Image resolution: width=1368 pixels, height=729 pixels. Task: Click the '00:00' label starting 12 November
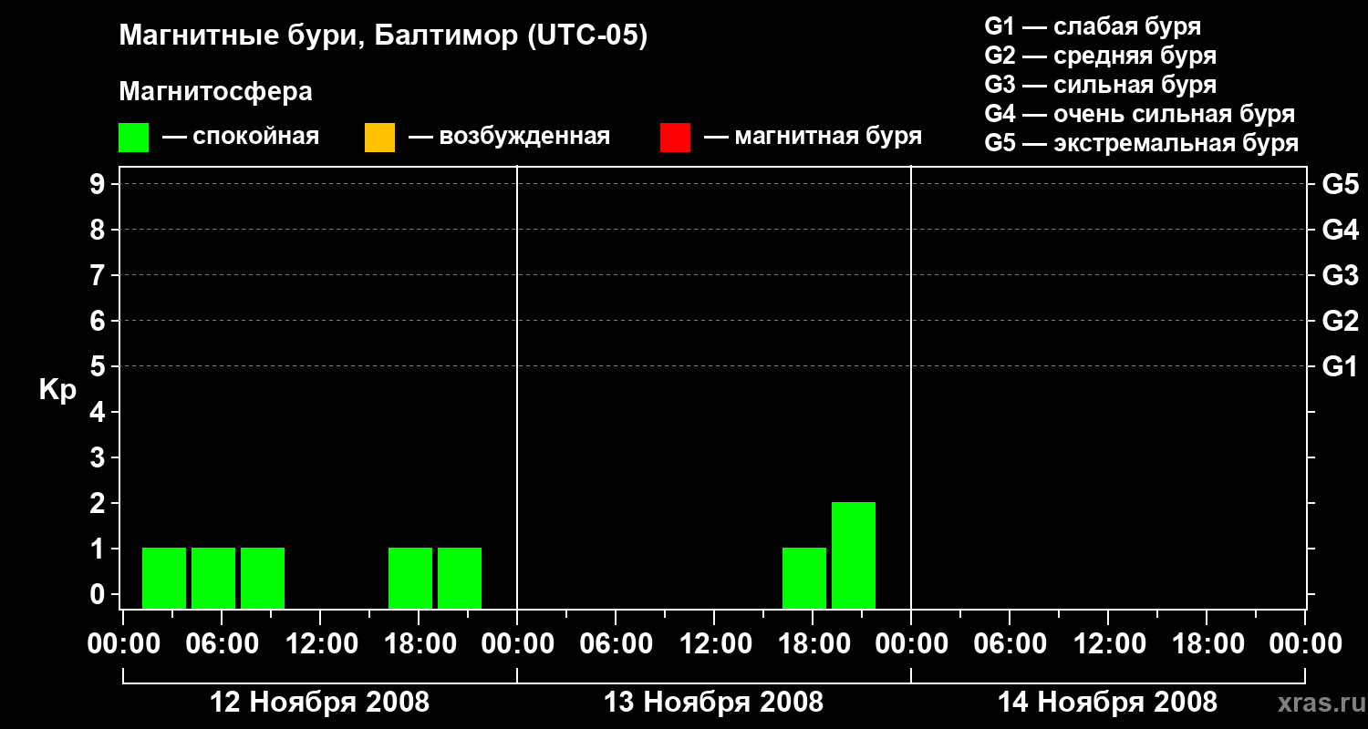point(123,644)
